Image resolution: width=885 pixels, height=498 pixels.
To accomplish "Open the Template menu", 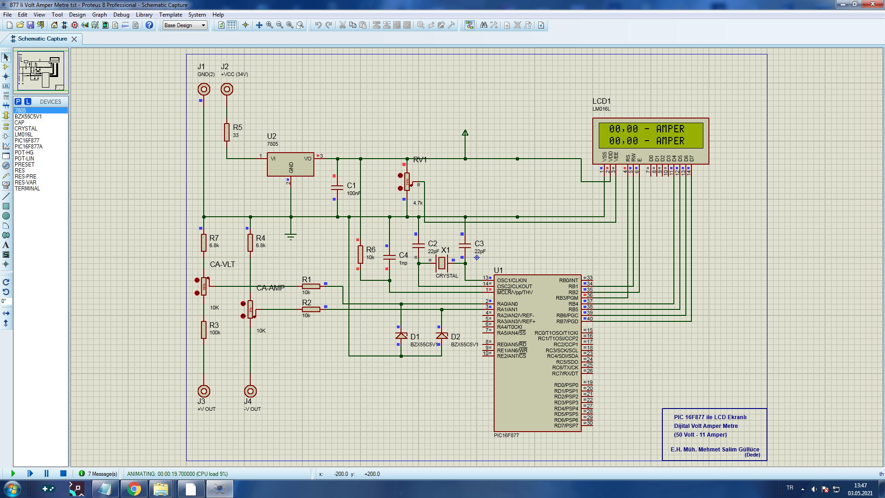I will tap(171, 15).
